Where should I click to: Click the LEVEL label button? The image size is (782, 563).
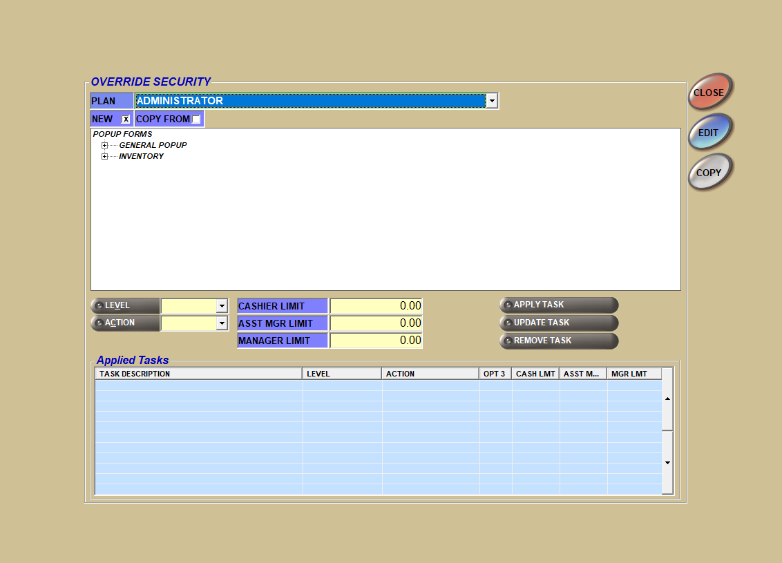[125, 305]
